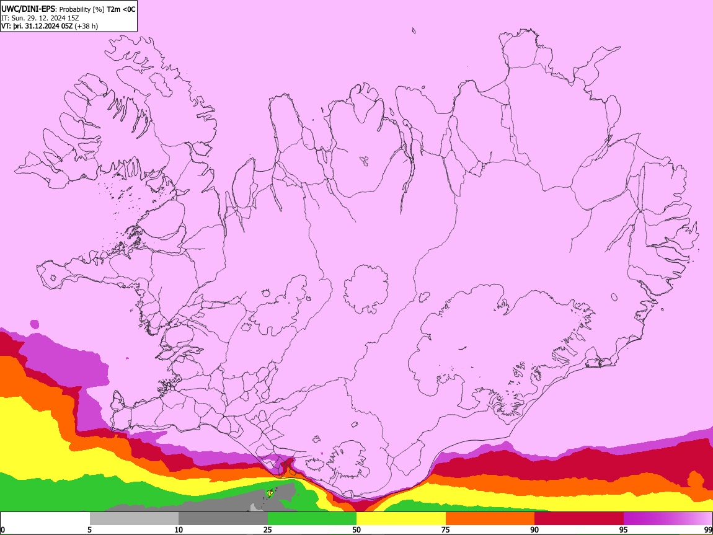Click the 'UWC/DINI-EPS' title text
713x535 pixels.
(x=27, y=9)
